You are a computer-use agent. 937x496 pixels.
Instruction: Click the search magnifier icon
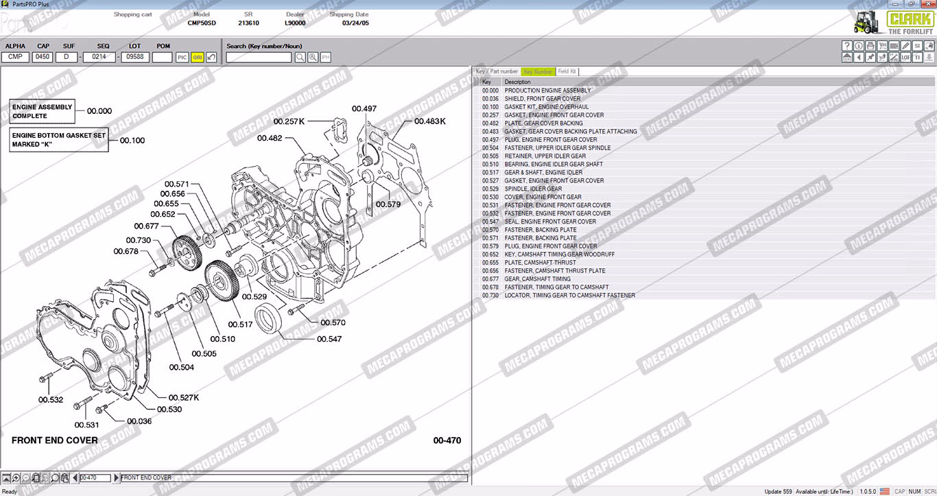(300, 58)
